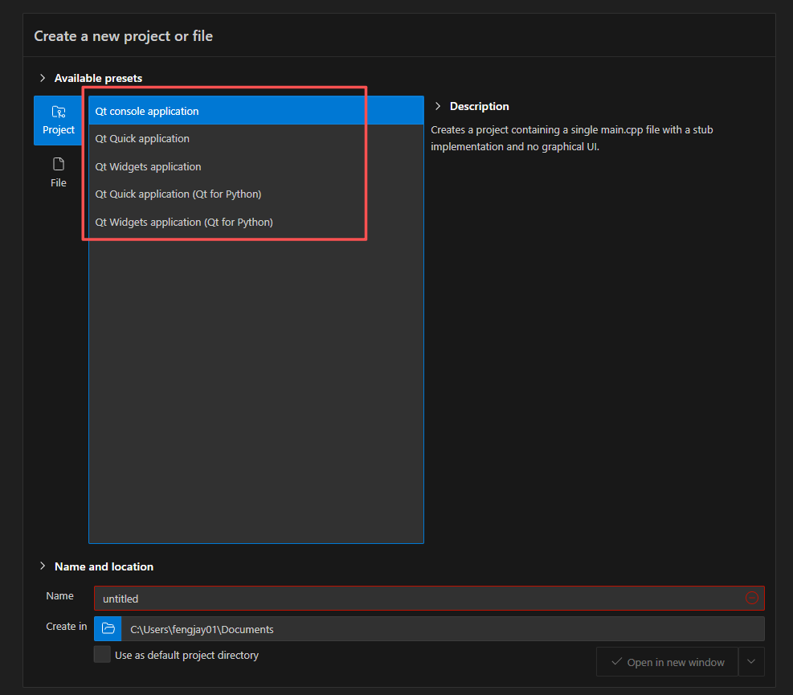The height and width of the screenshot is (695, 793).
Task: Collapse the Description section
Action: (438, 106)
